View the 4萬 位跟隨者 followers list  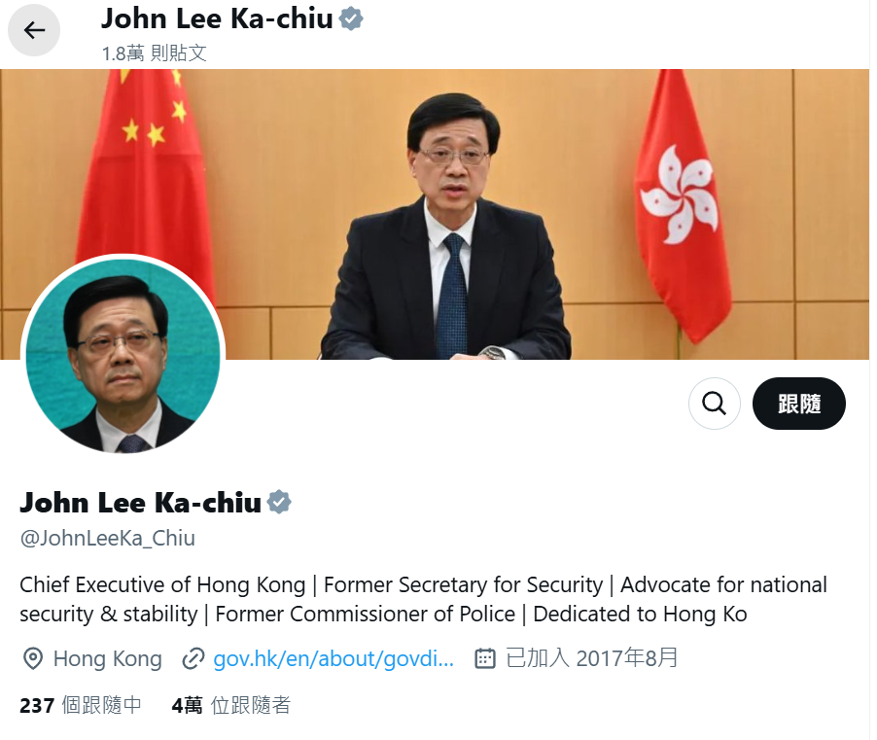click(x=231, y=705)
